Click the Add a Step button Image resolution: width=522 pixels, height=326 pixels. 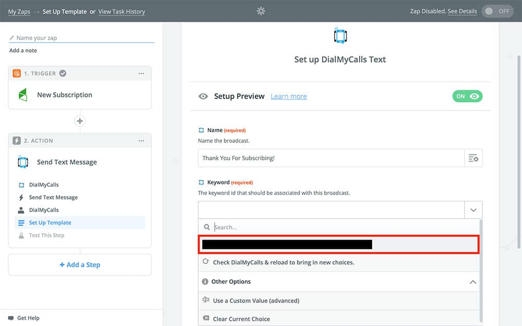(x=80, y=265)
